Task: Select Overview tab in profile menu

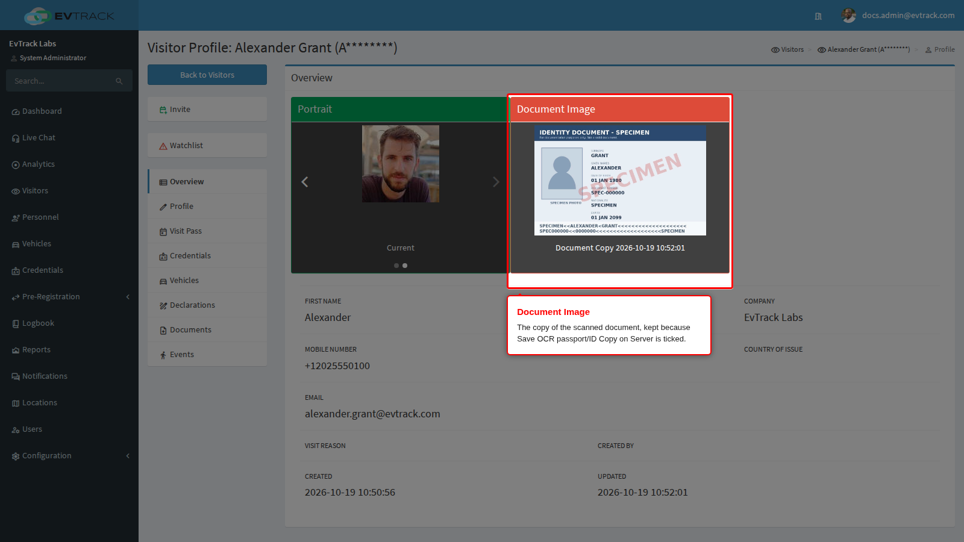Action: click(x=207, y=181)
